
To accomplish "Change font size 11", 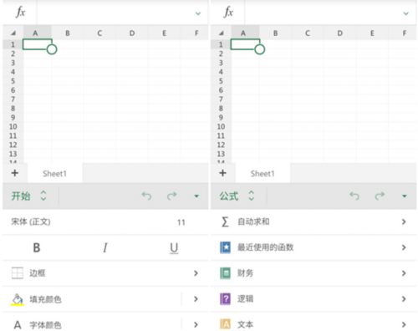I will pos(181,222).
